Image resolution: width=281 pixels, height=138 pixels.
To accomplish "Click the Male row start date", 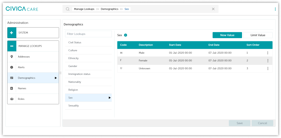I will click(180, 53).
